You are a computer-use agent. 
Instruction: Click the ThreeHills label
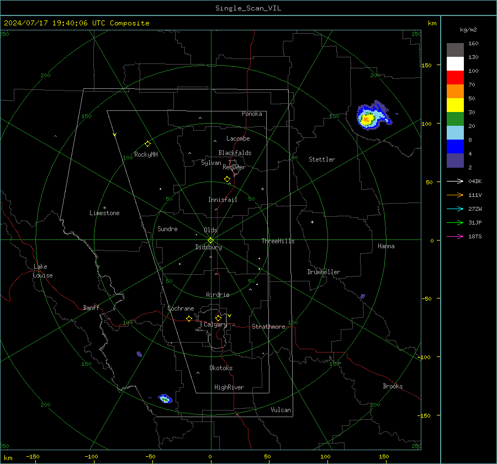point(278,241)
